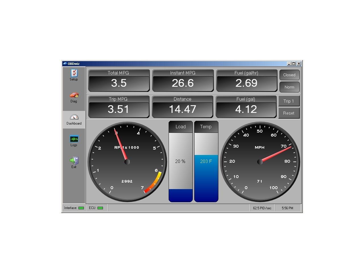
Task: Toggle the Closed loop button
Action: tap(289, 75)
